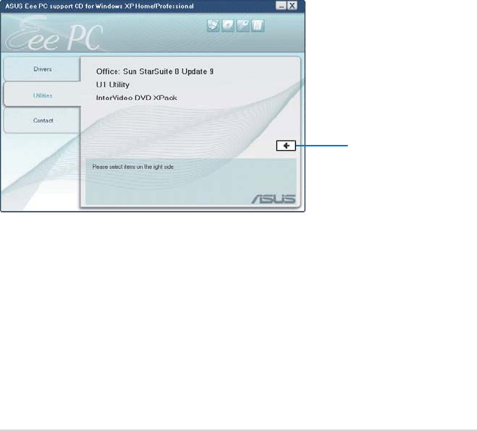
Task: Close the ASUS Eee PC support window
Action: pyautogui.click(x=292, y=6)
